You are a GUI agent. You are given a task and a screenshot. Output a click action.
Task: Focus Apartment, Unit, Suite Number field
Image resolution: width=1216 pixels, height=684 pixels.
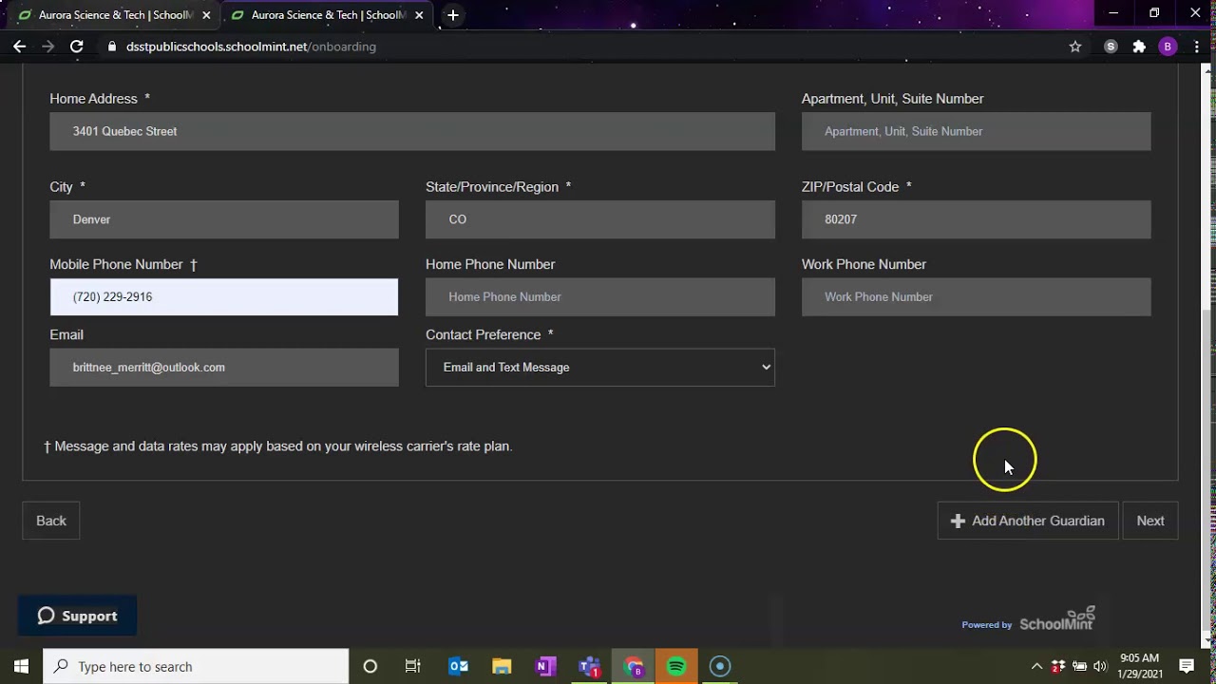(976, 131)
